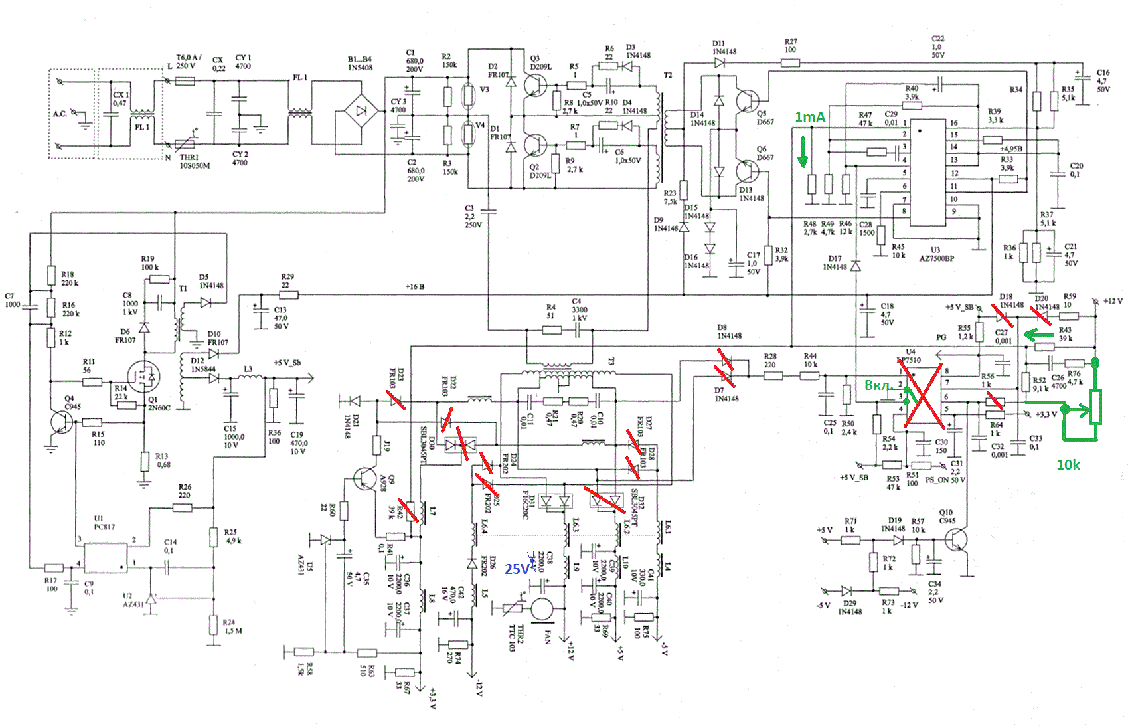Click the "C13" capacitor designator

pyautogui.click(x=280, y=310)
